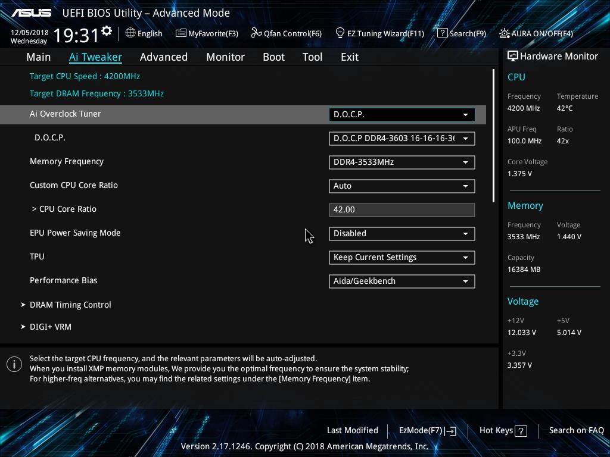
Task: Open the Advanced tab
Action: tap(163, 57)
